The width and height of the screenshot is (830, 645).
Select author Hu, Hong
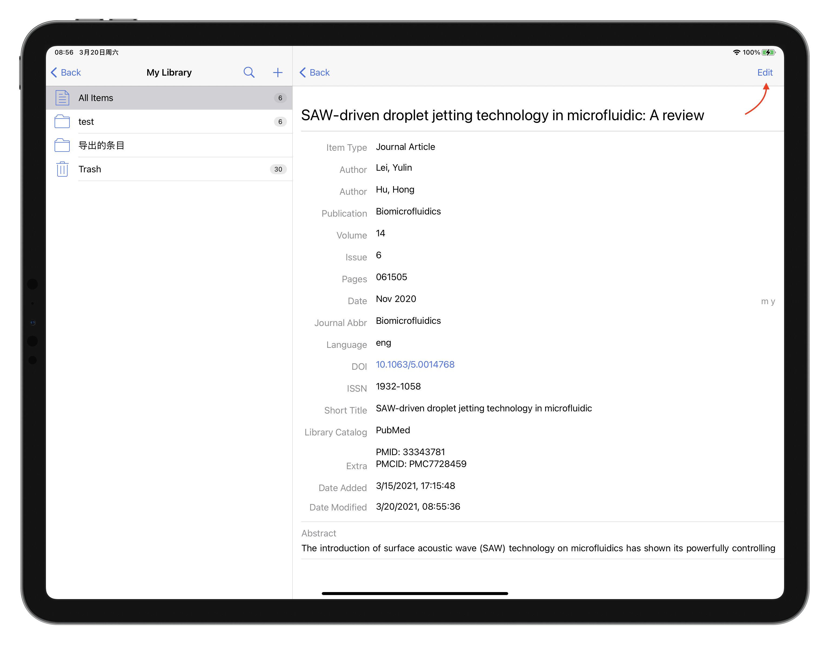[395, 190]
